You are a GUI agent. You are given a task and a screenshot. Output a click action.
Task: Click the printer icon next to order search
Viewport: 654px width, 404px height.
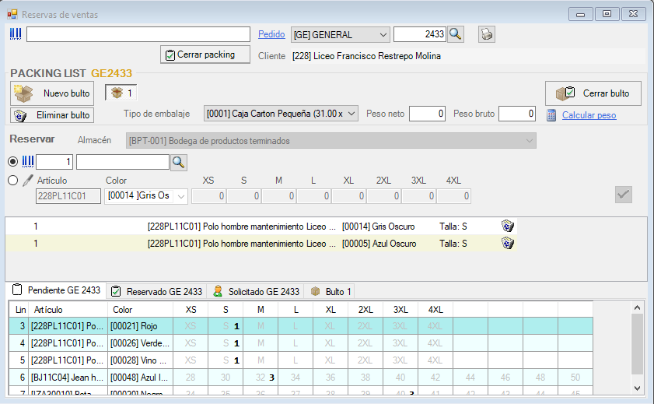pyautogui.click(x=487, y=34)
